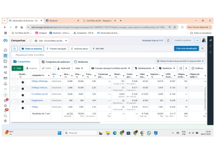Open the Mais dropdown

click(x=79, y=68)
